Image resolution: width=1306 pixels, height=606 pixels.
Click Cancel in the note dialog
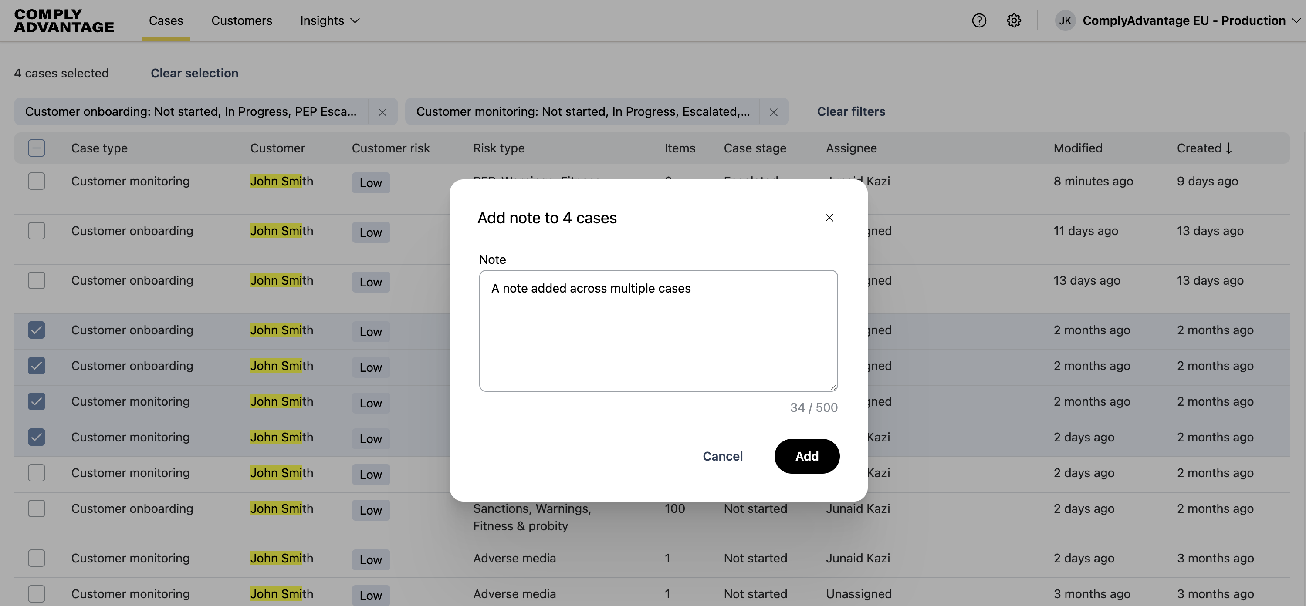pos(722,456)
